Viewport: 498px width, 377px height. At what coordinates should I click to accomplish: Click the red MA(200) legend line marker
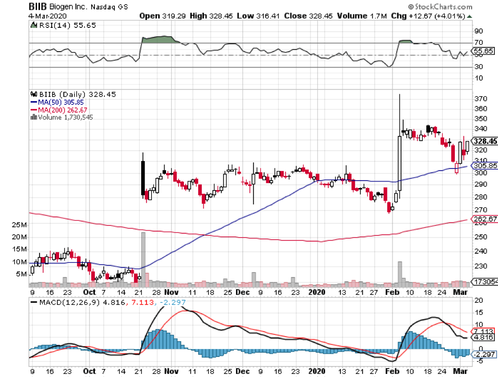34,110
